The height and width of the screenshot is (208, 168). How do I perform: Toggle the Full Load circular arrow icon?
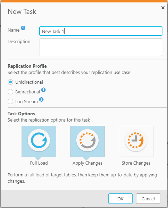point(39,140)
